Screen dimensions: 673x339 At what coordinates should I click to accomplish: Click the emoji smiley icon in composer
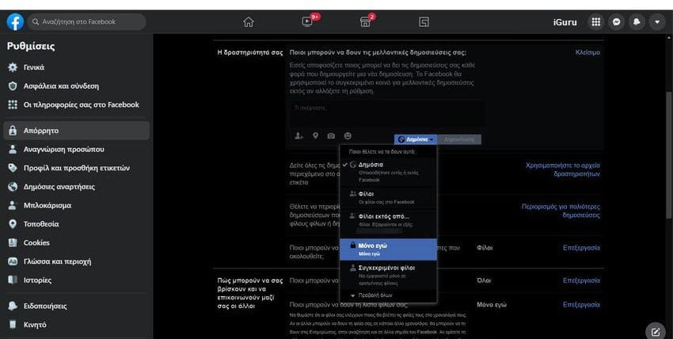pos(348,135)
